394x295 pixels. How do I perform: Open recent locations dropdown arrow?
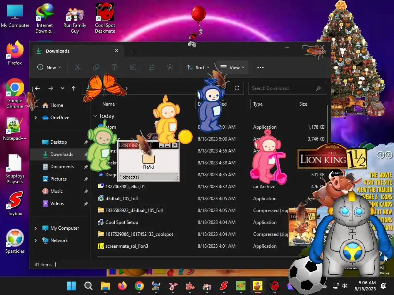point(62,88)
